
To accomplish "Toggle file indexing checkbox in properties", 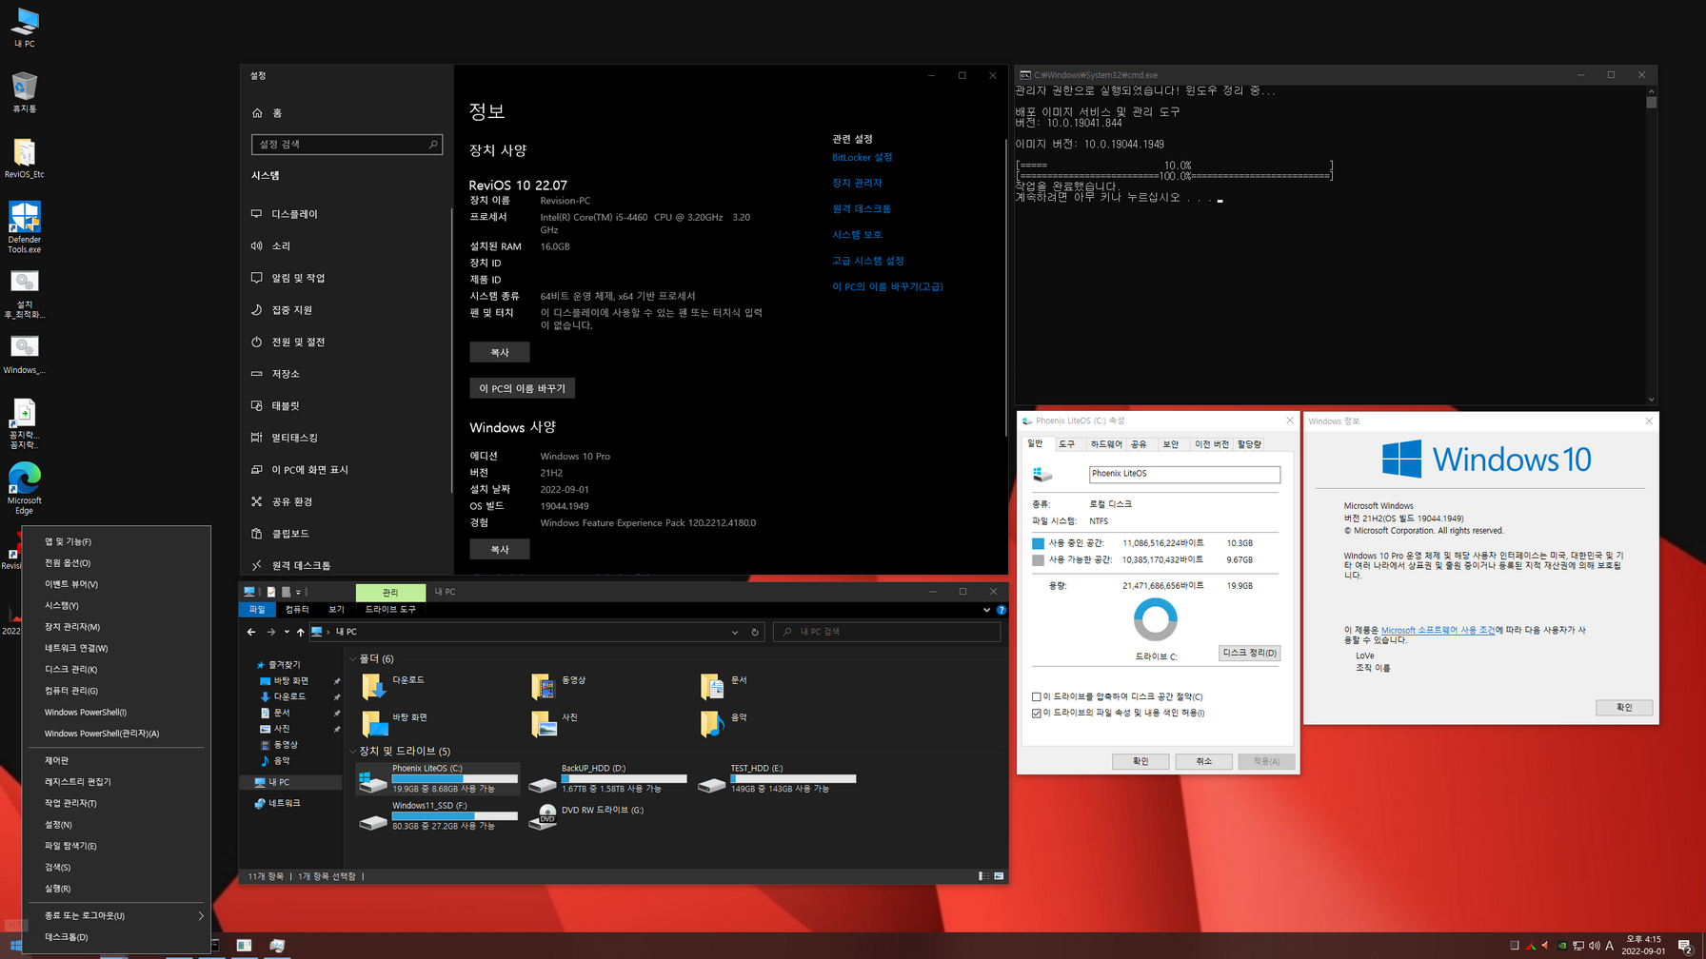I will pyautogui.click(x=1037, y=713).
